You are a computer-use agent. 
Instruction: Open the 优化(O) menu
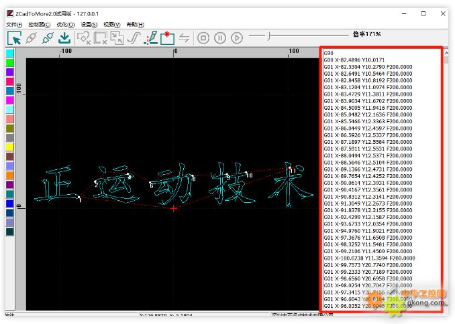click(x=66, y=25)
